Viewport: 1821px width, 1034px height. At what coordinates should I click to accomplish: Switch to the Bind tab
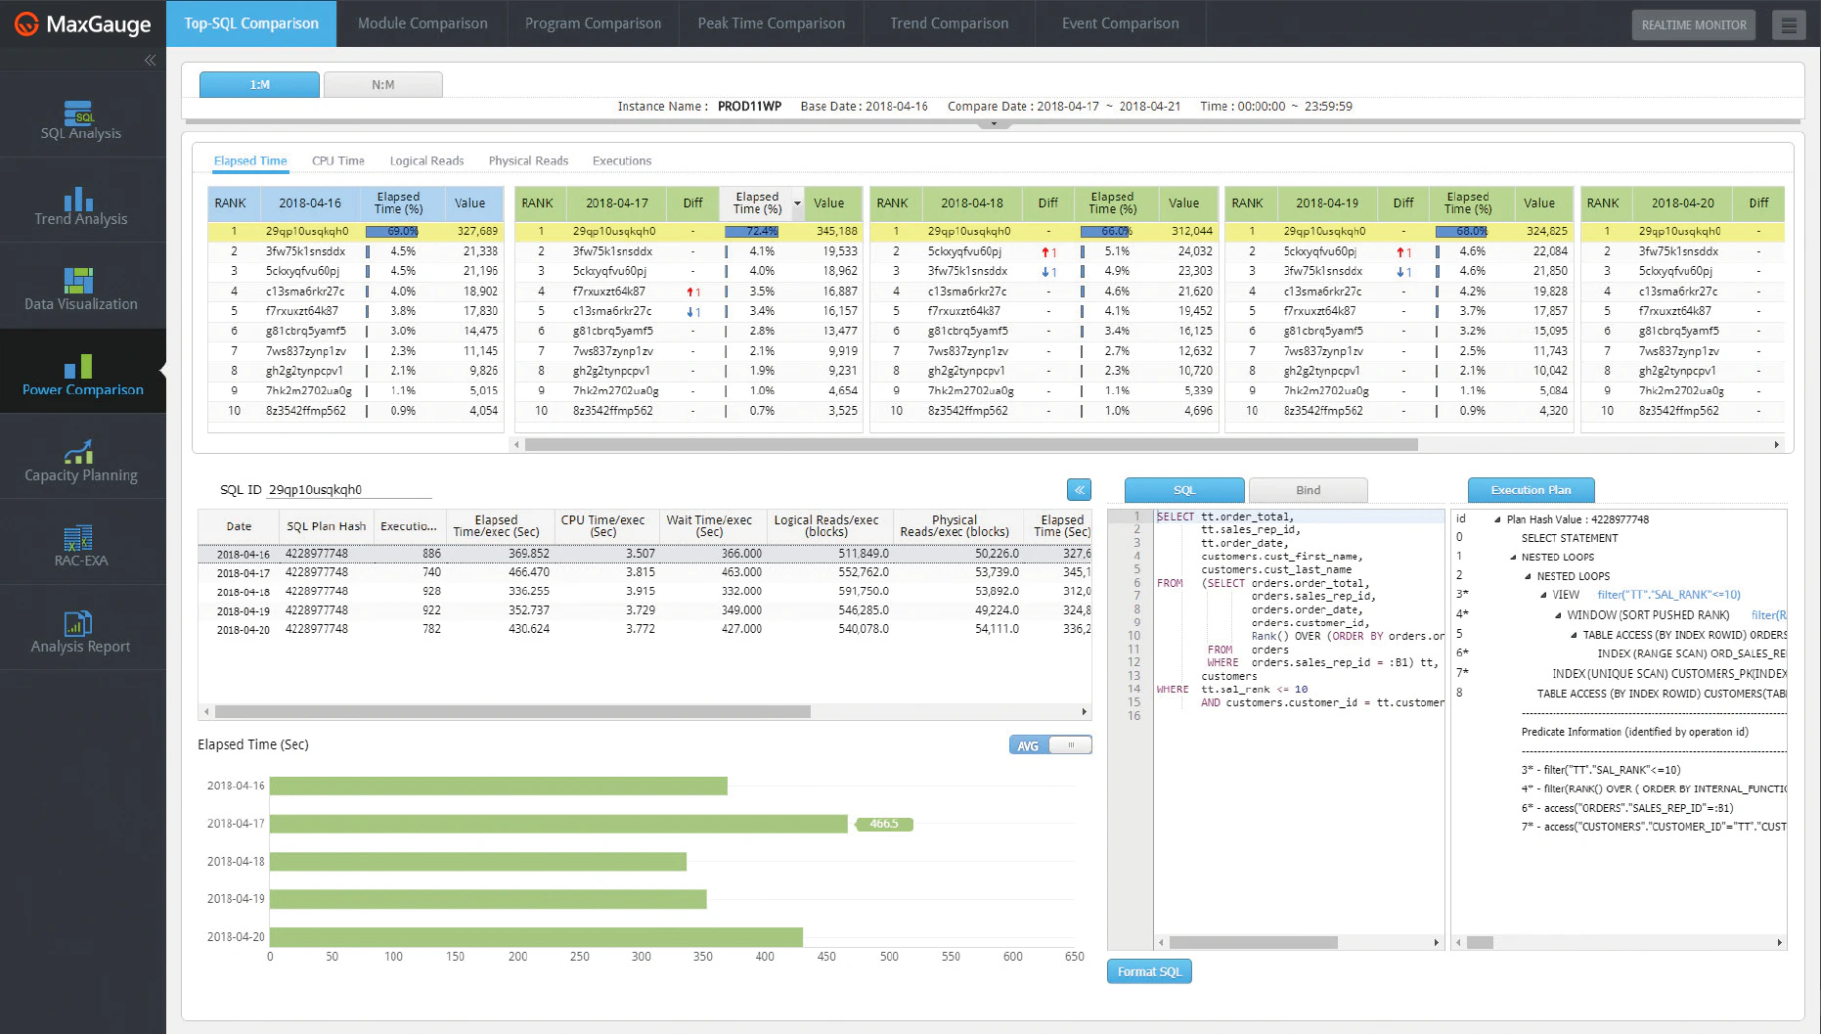point(1308,489)
